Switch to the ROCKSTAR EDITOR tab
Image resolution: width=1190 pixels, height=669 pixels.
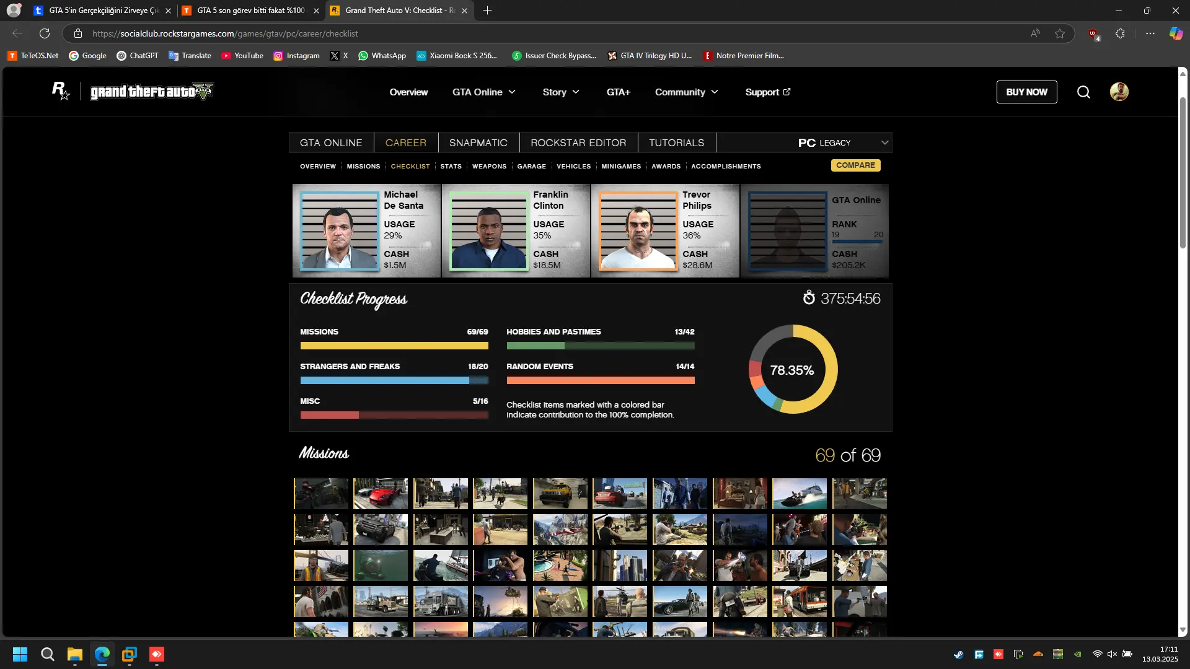(x=578, y=142)
